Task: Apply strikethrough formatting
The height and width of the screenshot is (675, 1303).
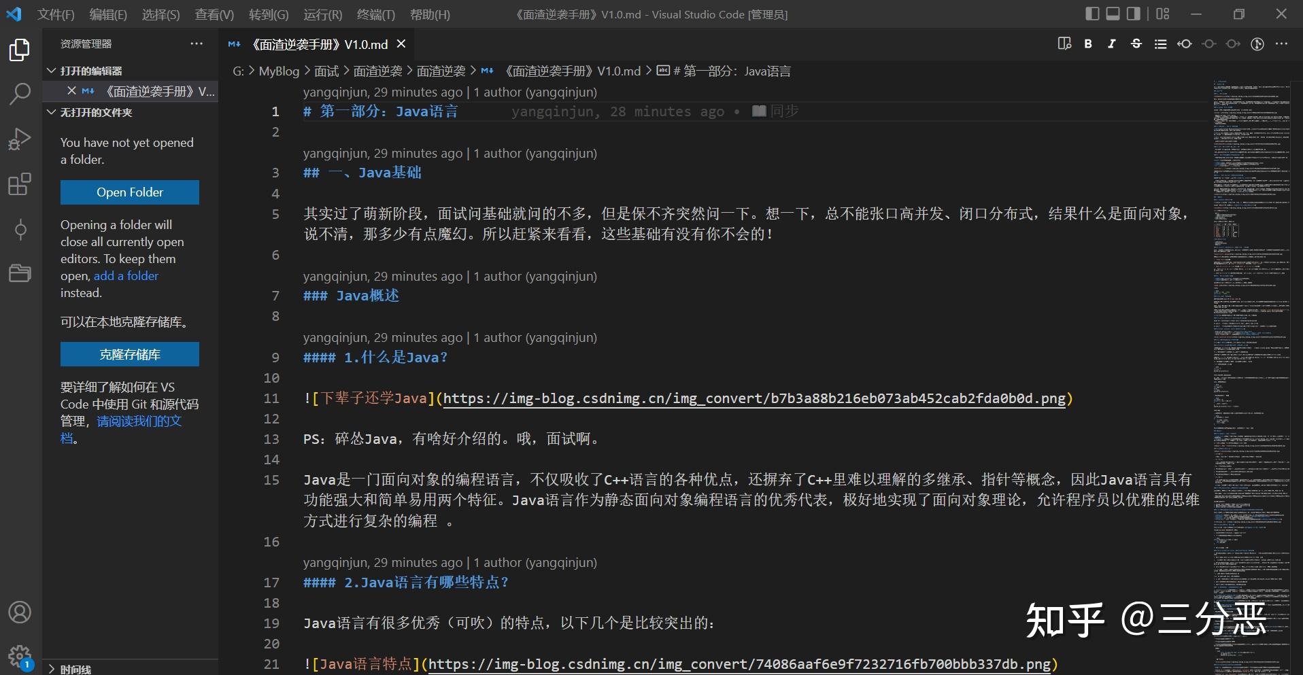Action: point(1136,44)
